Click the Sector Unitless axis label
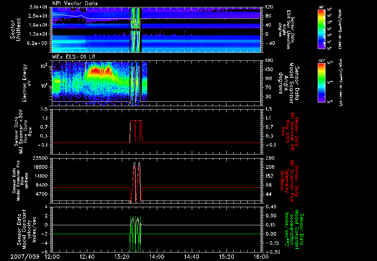This screenshot has height=261, width=377. pyautogui.click(x=15, y=29)
